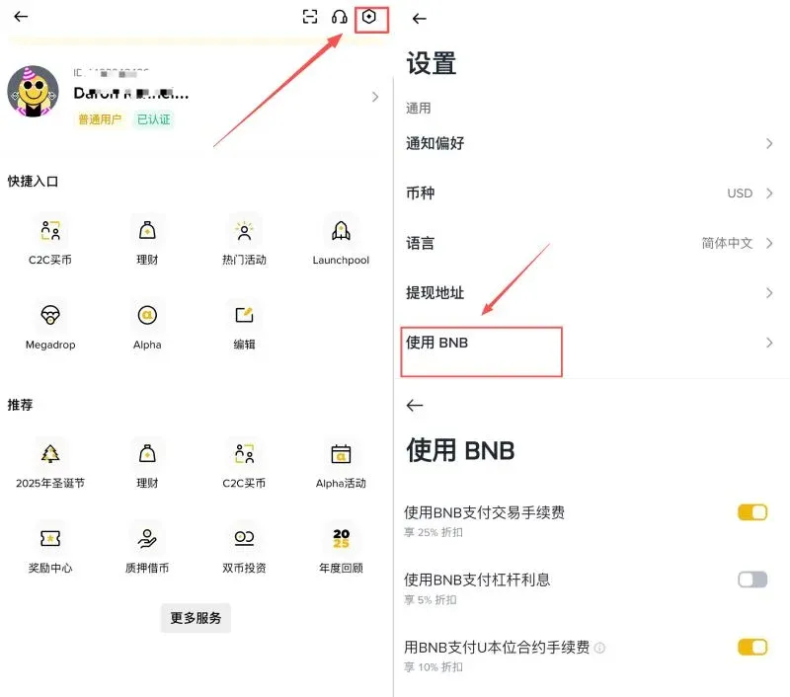
Task: Tap the 普通用户 badge
Action: tap(100, 119)
